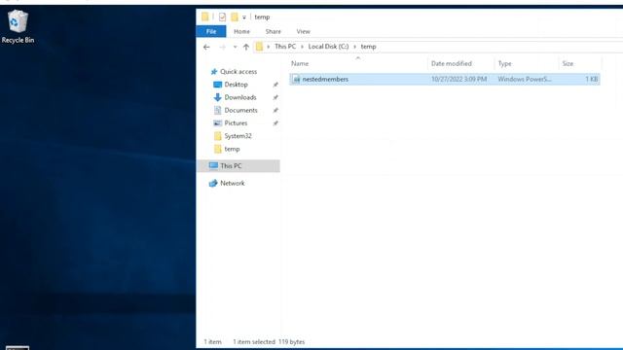Click the address bar folder icon

pyautogui.click(x=259, y=47)
